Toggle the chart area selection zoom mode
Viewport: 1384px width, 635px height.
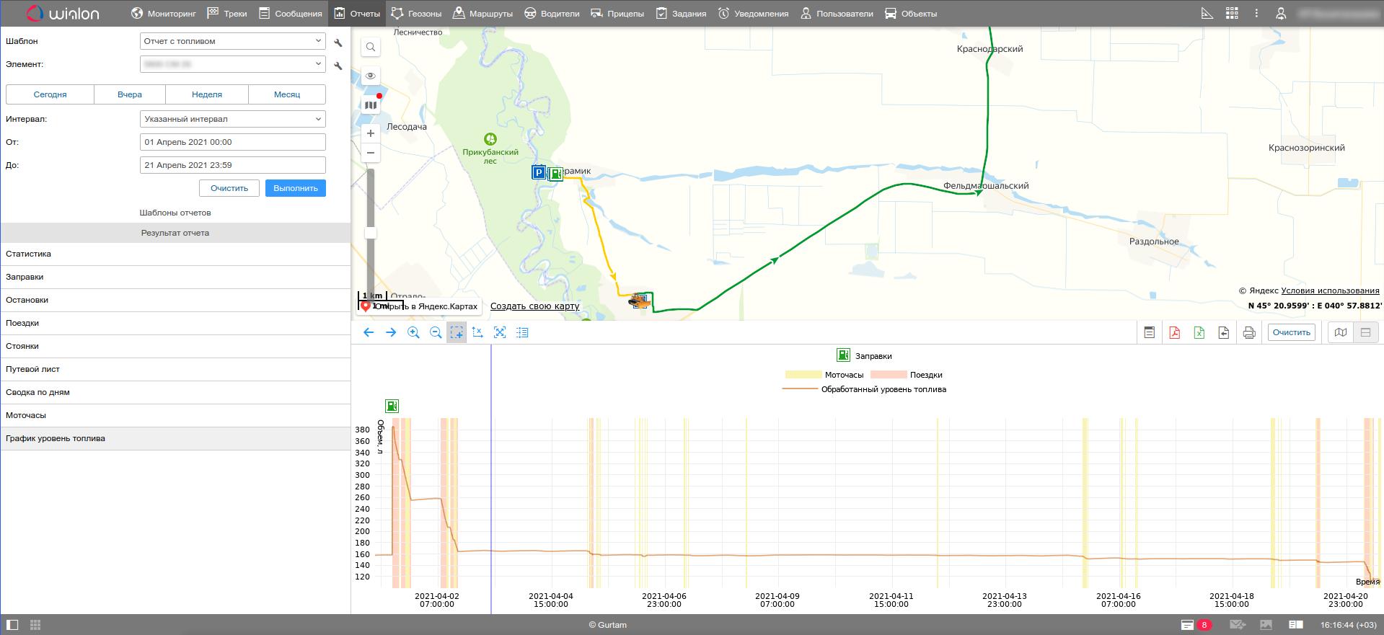[x=457, y=332]
